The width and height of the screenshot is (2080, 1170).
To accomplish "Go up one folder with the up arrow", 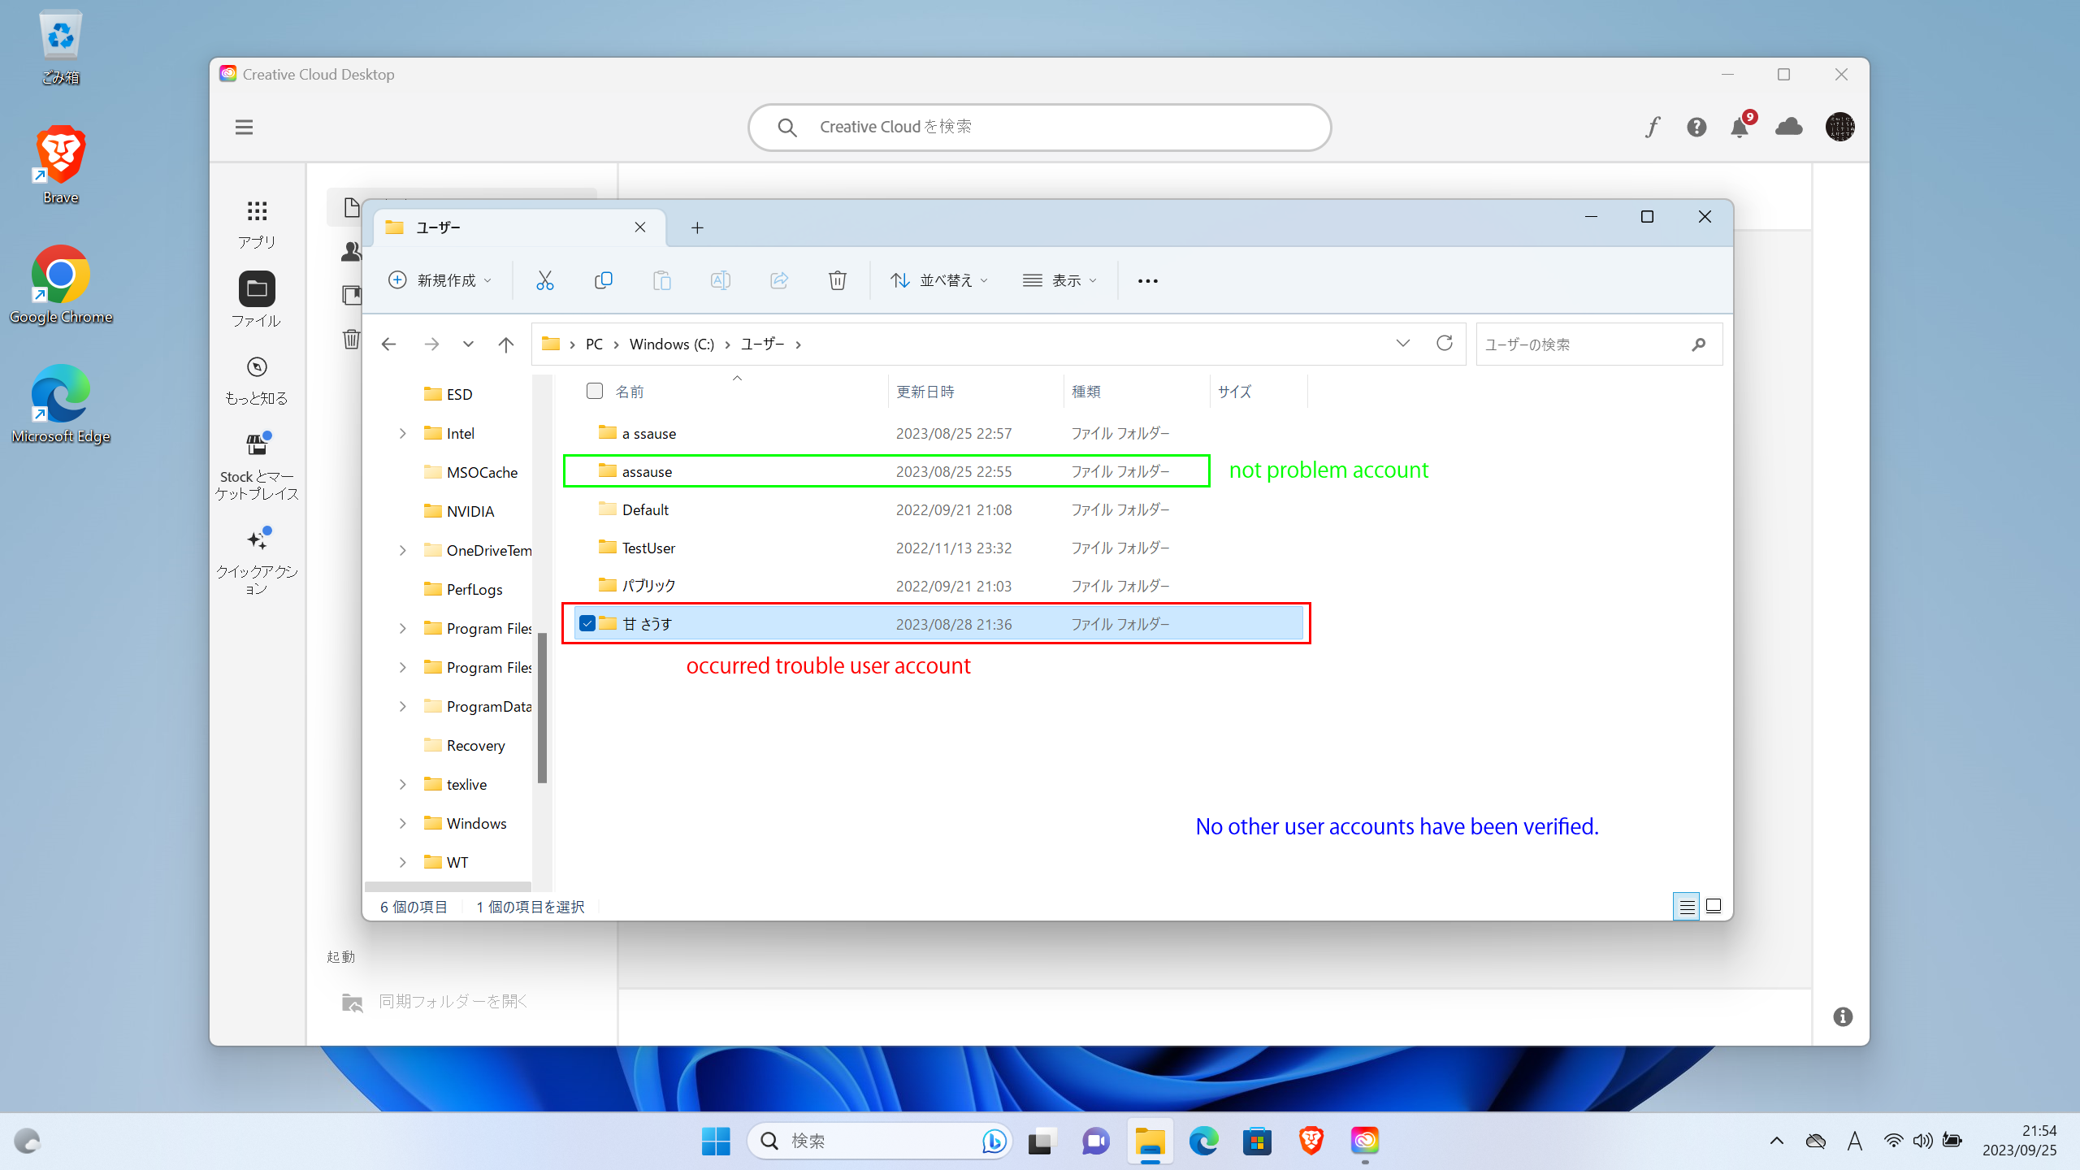I will pos(505,344).
